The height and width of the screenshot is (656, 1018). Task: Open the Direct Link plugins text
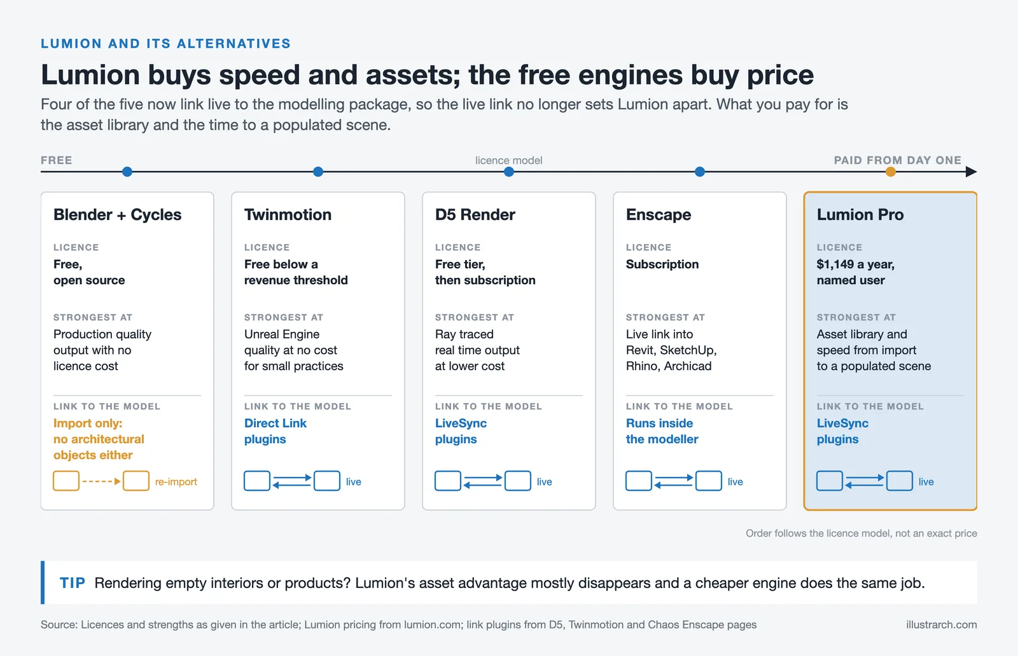pos(275,431)
